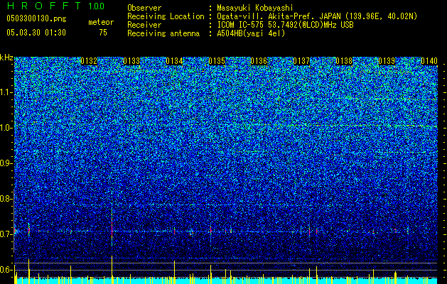Screen dimensions: 447x284
Task: Click the 0134 time marker
Action: click(x=174, y=61)
